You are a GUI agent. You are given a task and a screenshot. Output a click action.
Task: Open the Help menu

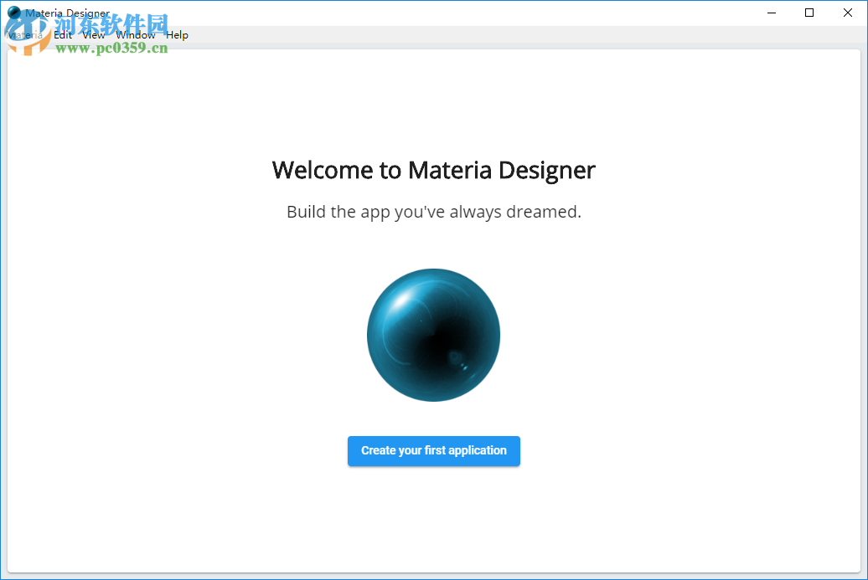(177, 34)
